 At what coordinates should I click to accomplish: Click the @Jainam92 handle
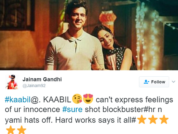click(x=34, y=85)
